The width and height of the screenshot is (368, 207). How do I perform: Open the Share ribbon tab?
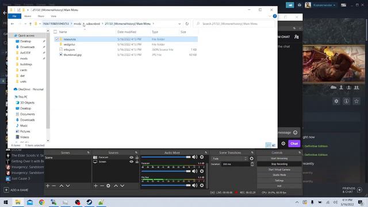pos(41,16)
